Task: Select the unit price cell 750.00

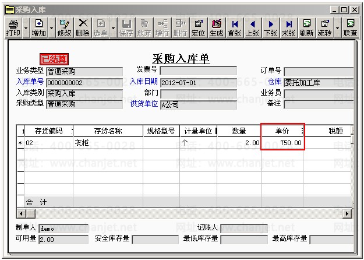Action: click(x=282, y=143)
